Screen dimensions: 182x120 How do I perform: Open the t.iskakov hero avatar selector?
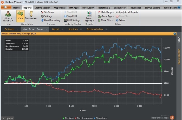pos(8,16)
